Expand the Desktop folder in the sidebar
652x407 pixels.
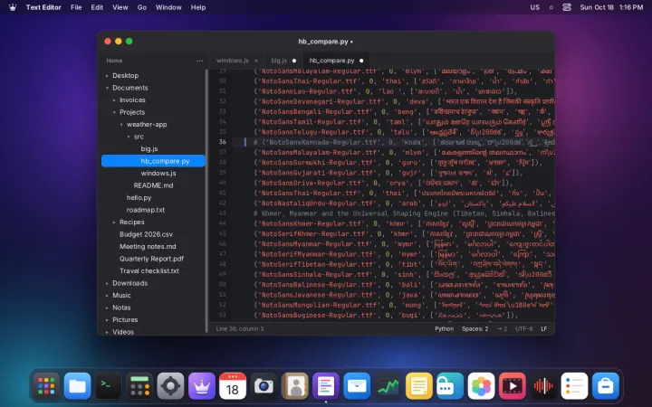coord(107,76)
